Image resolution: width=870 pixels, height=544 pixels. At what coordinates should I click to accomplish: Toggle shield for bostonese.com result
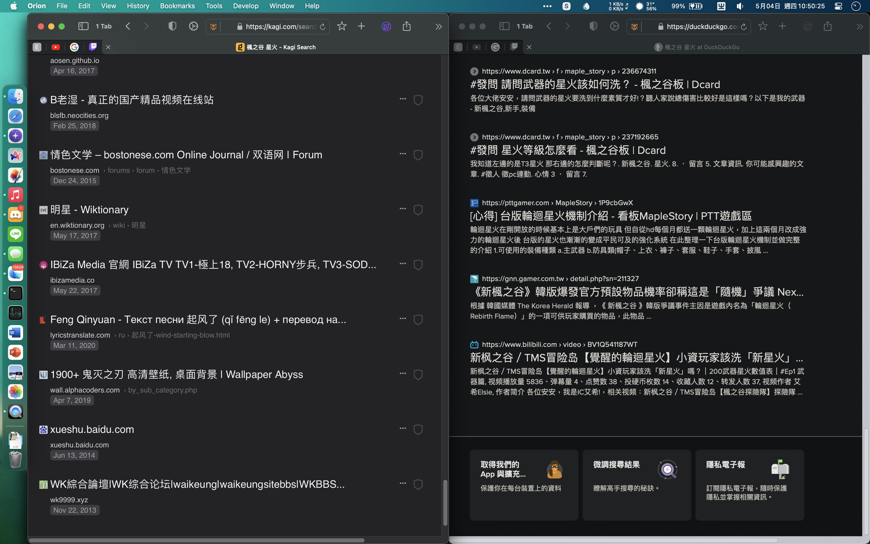click(418, 155)
